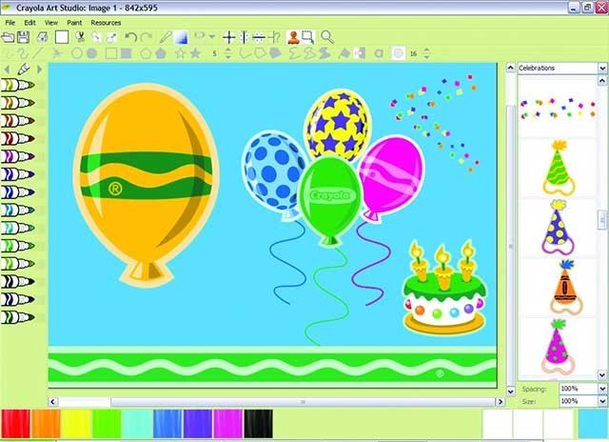The width and height of the screenshot is (609, 442).
Task: Select the green party hat stamp
Action: point(559,168)
